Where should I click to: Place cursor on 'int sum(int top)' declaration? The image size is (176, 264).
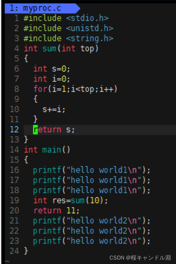61,49
